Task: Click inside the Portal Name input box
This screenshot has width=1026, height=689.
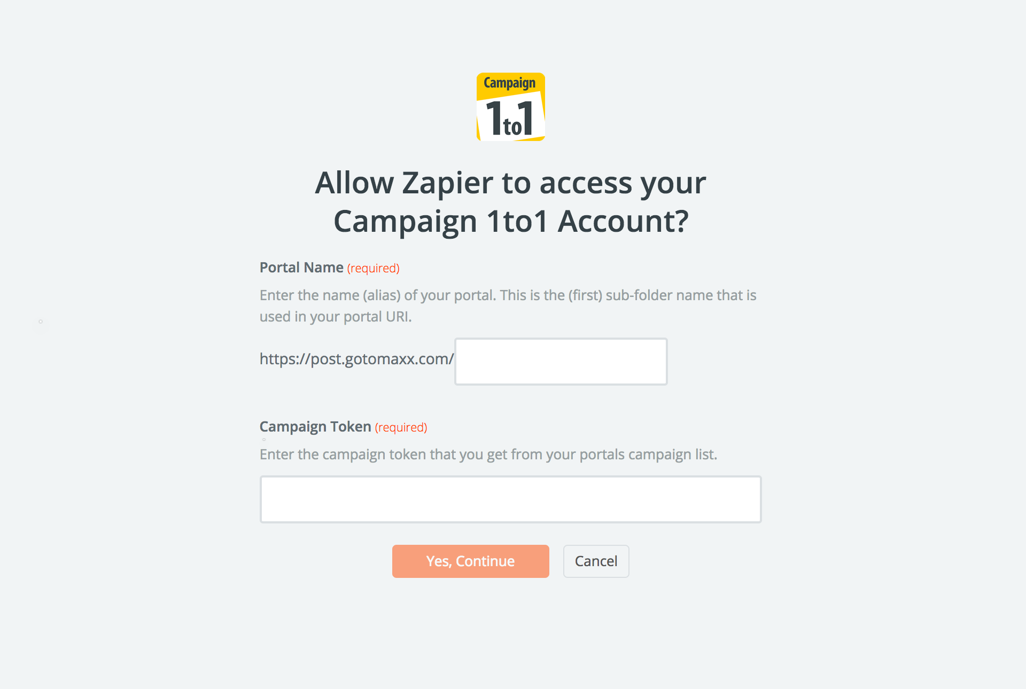Action: click(x=560, y=361)
